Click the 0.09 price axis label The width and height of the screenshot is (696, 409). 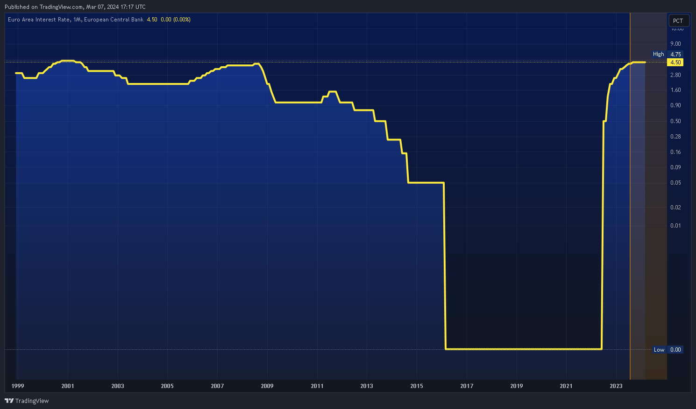[675, 167]
